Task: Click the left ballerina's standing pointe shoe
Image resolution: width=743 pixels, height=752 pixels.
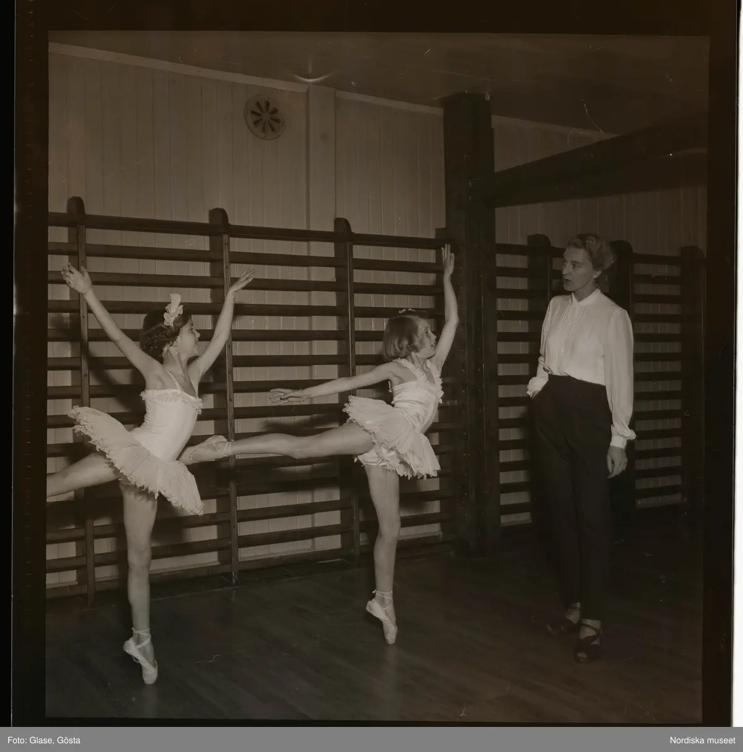Action: click(142, 657)
